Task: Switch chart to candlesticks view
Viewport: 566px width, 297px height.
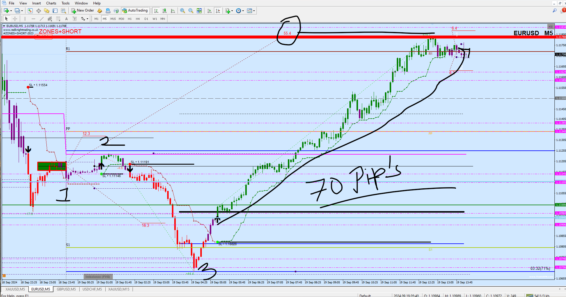Action: click(165, 11)
